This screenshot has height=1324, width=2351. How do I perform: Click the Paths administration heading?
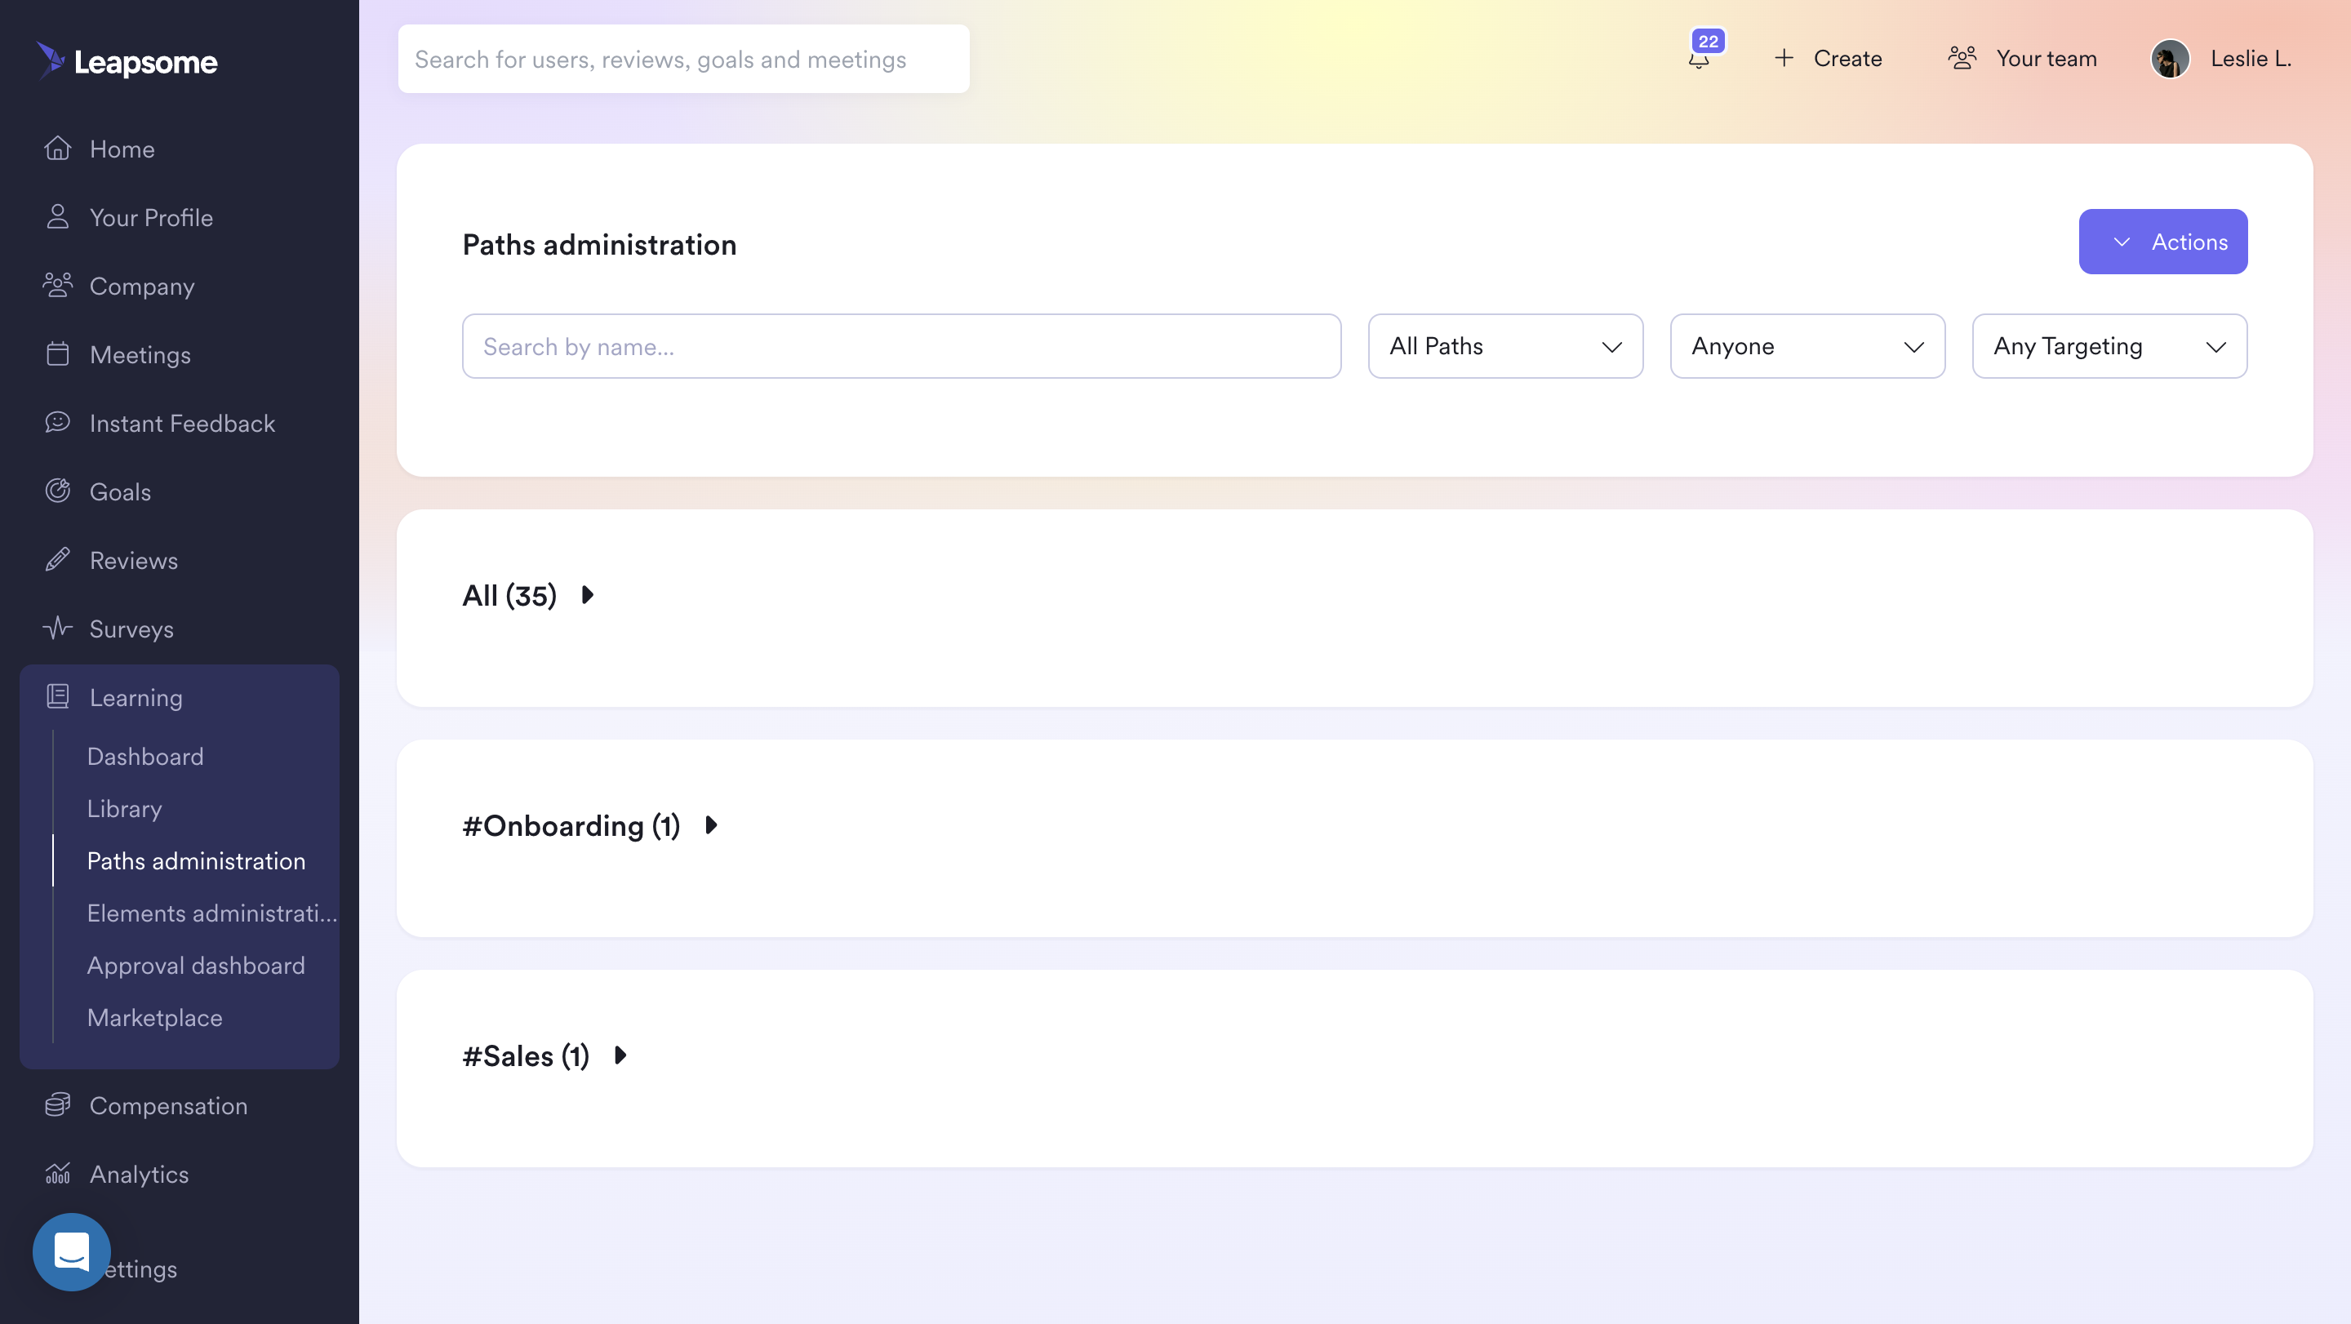598,245
